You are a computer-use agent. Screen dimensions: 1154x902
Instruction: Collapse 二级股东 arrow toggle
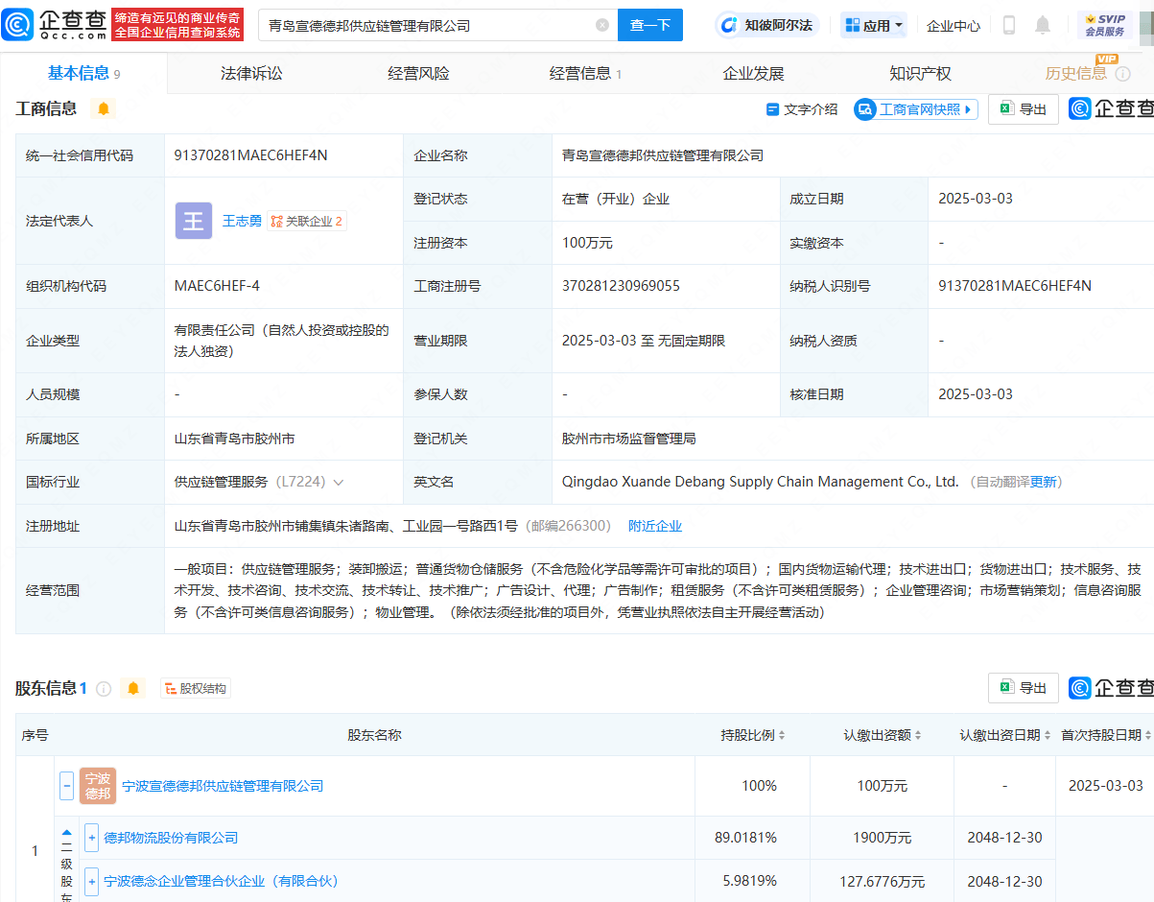[x=66, y=833]
